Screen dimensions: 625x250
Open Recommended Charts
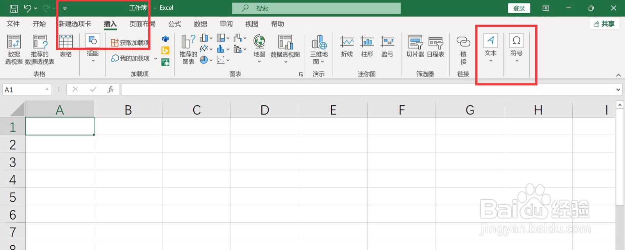tap(188, 49)
